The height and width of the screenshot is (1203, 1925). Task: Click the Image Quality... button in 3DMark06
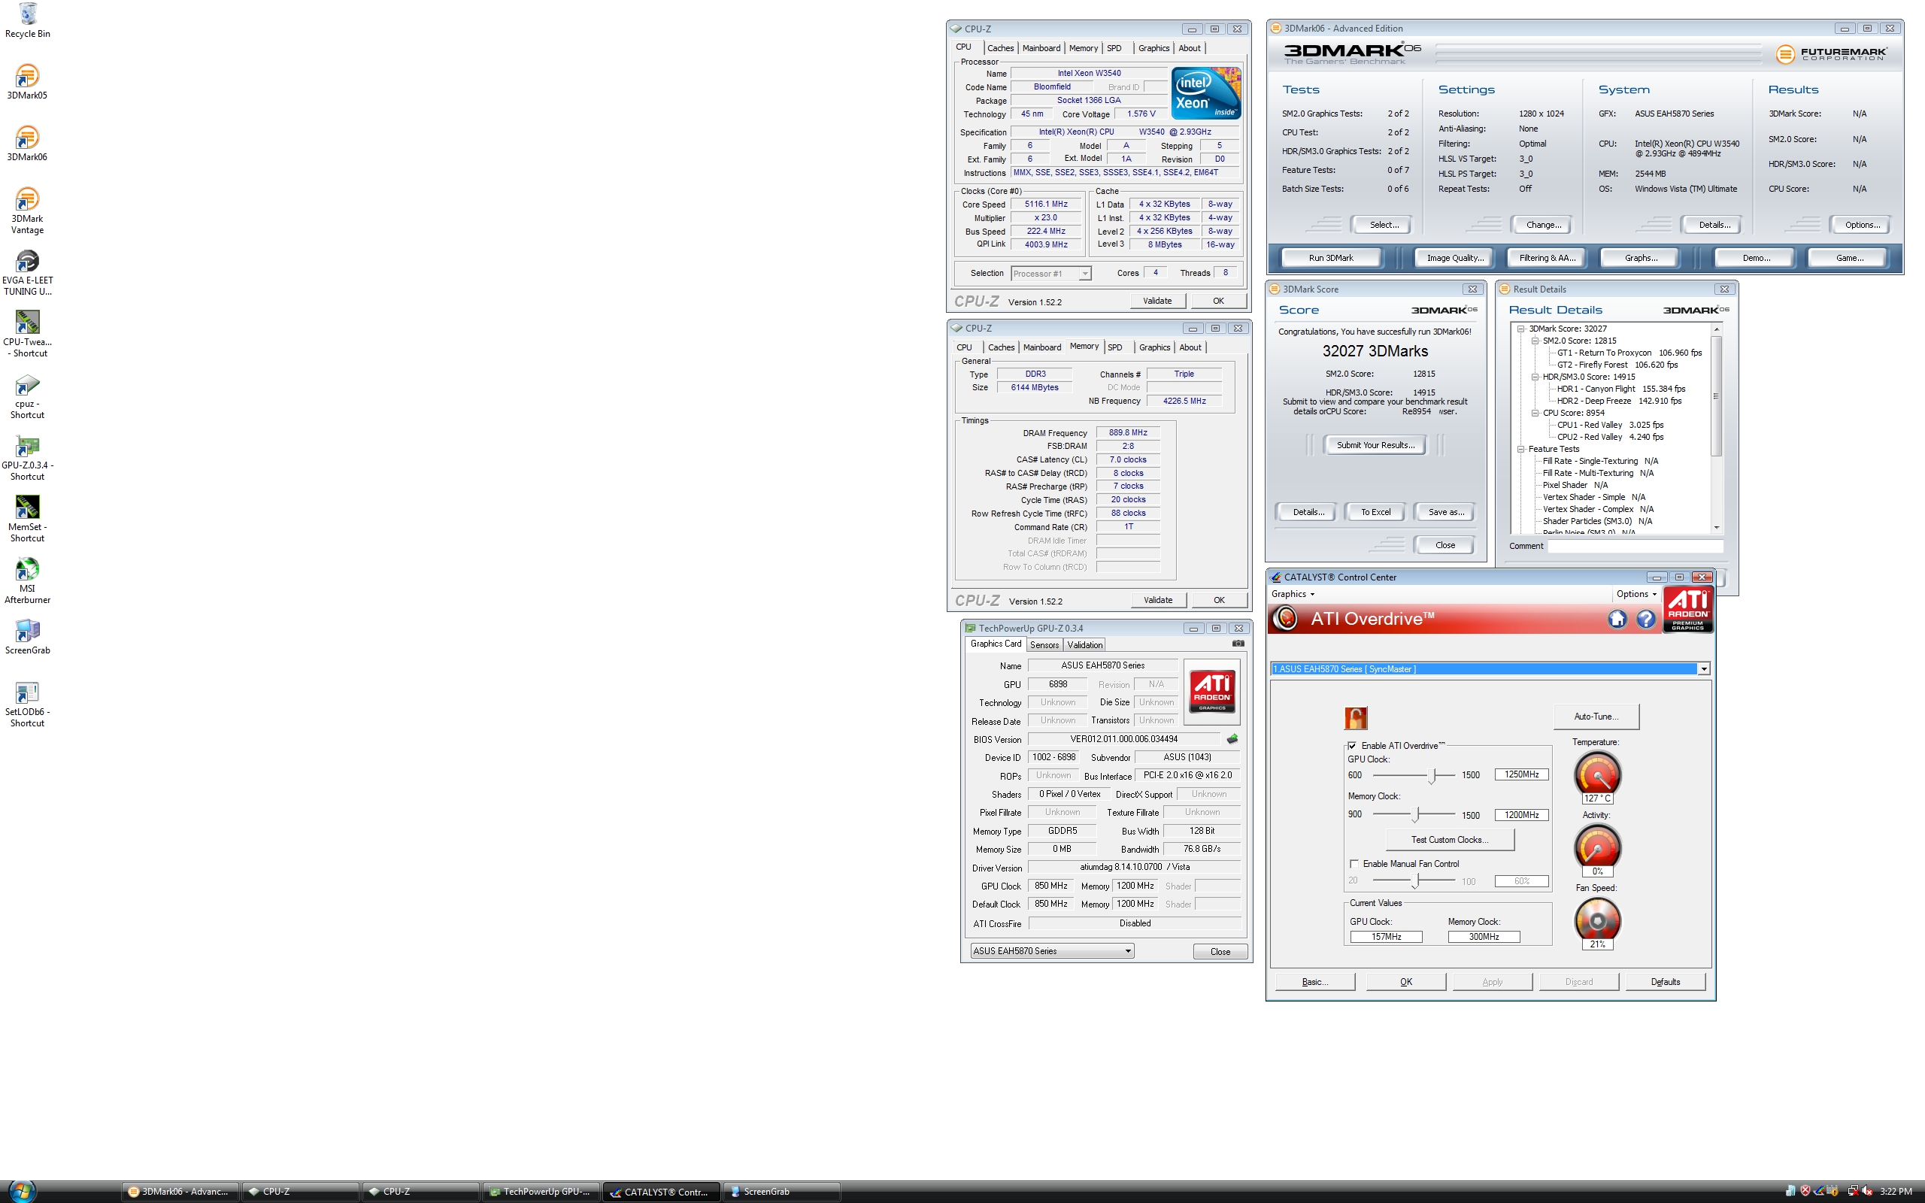pyautogui.click(x=1455, y=258)
